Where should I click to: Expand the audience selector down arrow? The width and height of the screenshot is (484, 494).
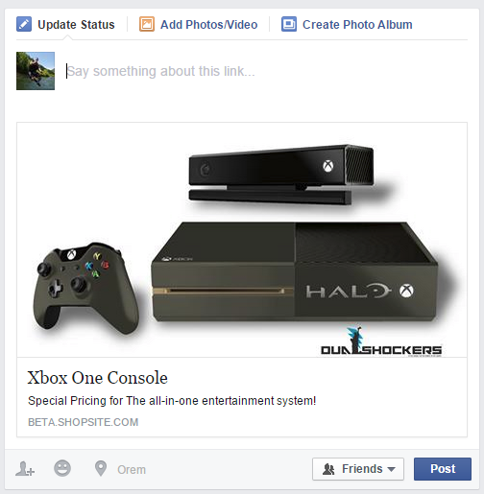391,469
